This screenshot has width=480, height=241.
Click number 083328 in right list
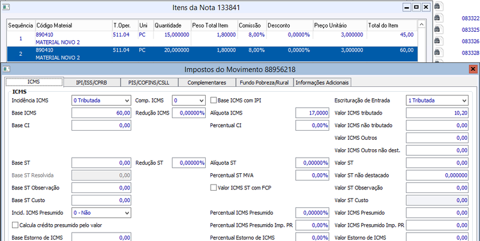pyautogui.click(x=470, y=53)
